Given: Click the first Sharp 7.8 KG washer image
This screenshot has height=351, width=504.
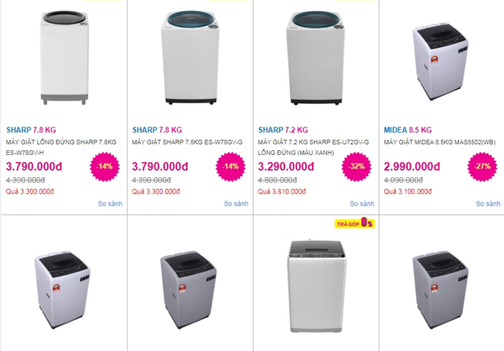Looking at the screenshot, I should click(x=63, y=60).
